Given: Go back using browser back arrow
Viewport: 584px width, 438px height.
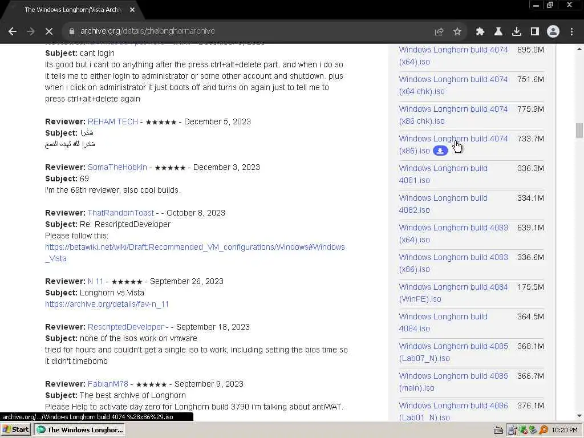Looking at the screenshot, I should 13,31.
